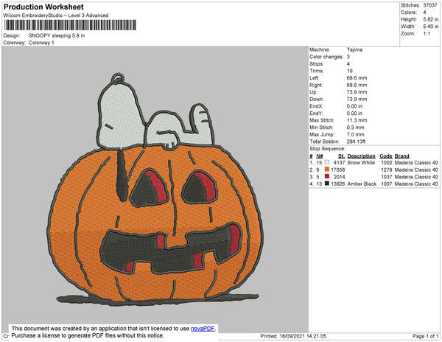Select the Snow White color swatch

click(x=327, y=162)
